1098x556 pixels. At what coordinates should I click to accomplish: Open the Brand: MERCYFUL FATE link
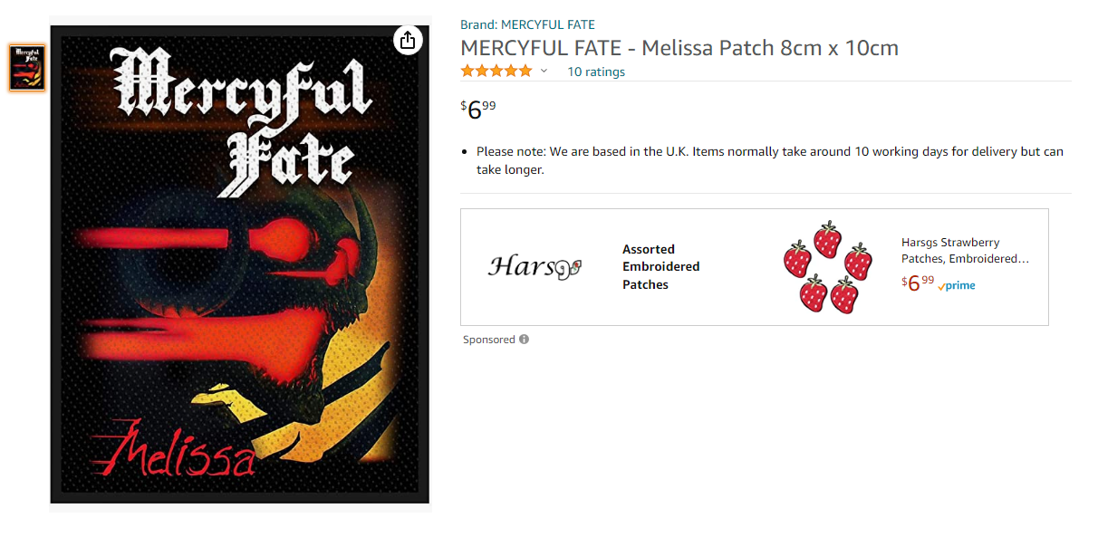click(x=527, y=24)
